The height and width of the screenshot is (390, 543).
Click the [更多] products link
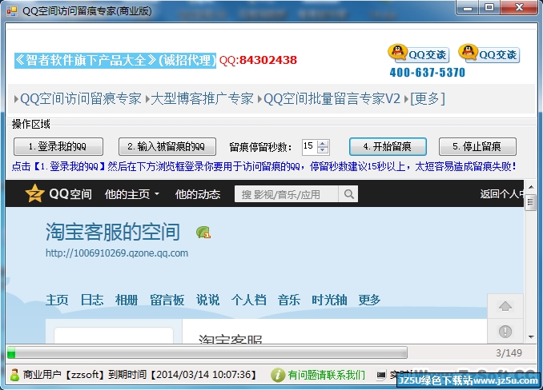[x=428, y=99]
